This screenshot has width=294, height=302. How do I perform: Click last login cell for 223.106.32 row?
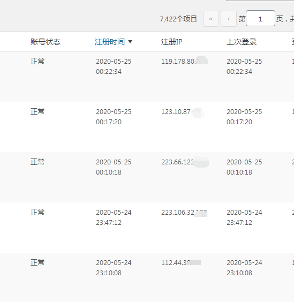tap(244, 217)
